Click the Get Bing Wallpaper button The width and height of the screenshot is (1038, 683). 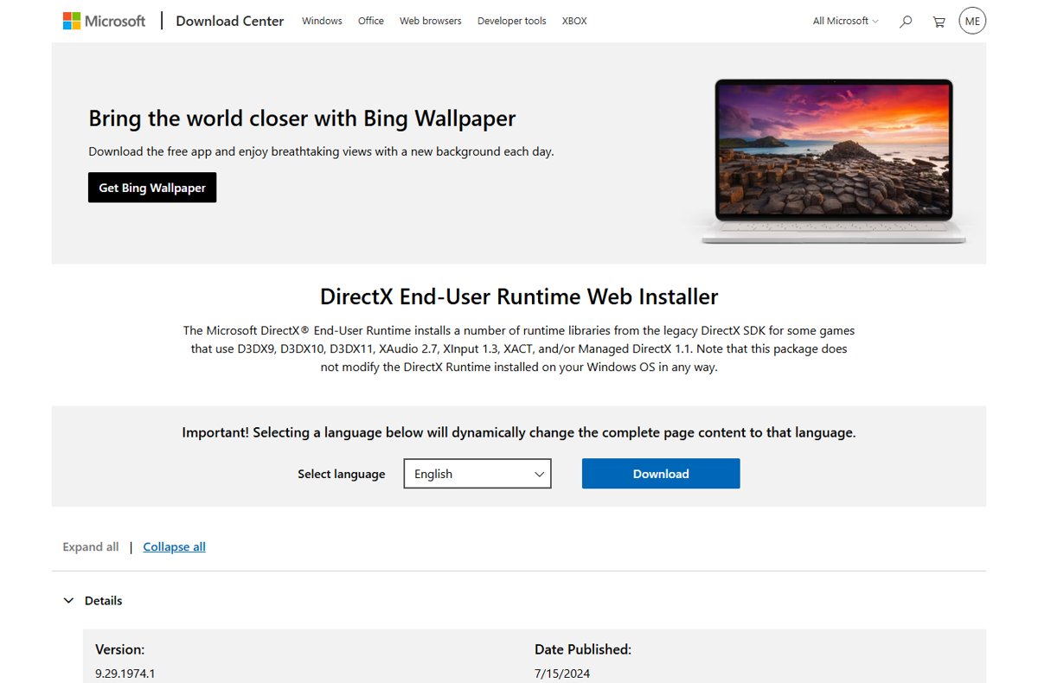152,188
